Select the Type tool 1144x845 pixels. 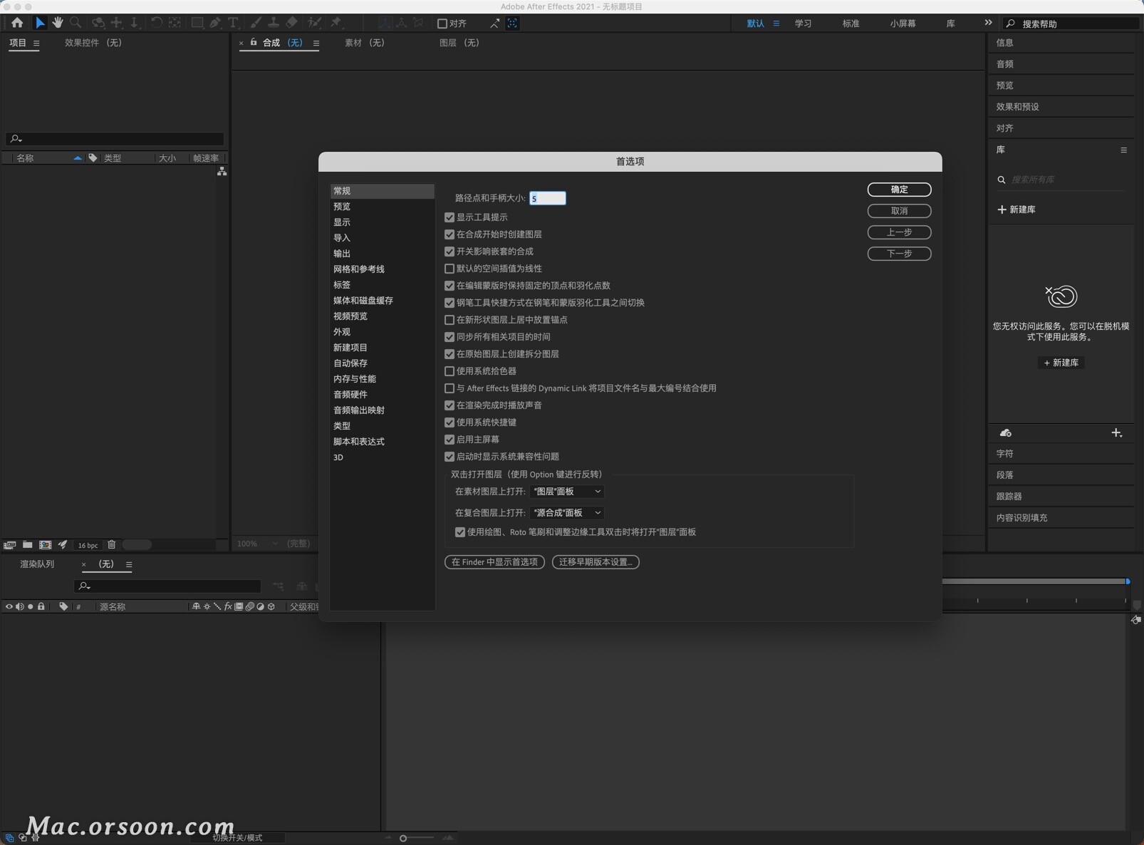(234, 23)
